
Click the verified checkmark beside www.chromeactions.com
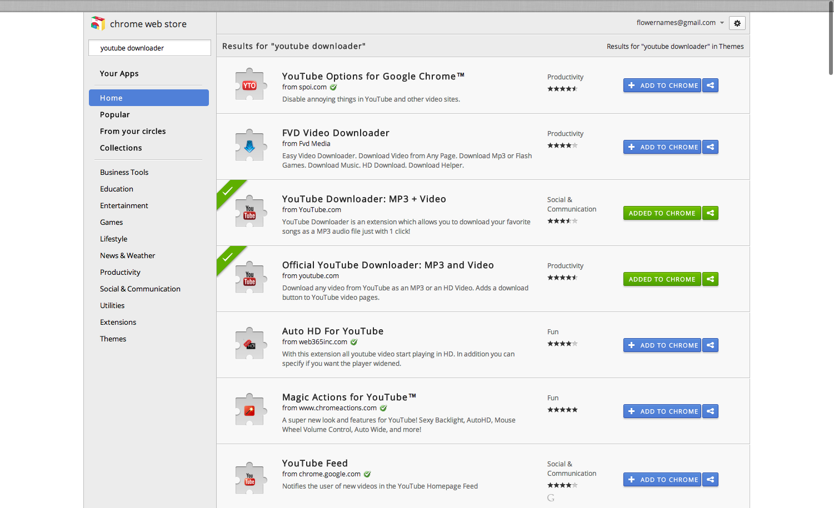[x=383, y=408]
